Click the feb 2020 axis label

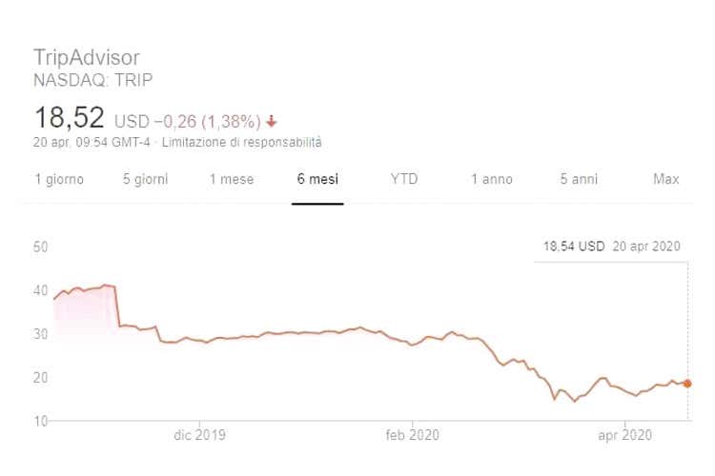412,436
